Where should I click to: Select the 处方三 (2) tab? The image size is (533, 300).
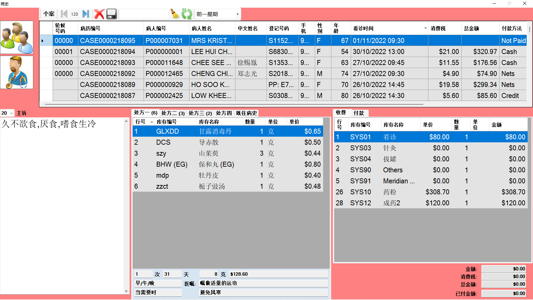coord(200,113)
